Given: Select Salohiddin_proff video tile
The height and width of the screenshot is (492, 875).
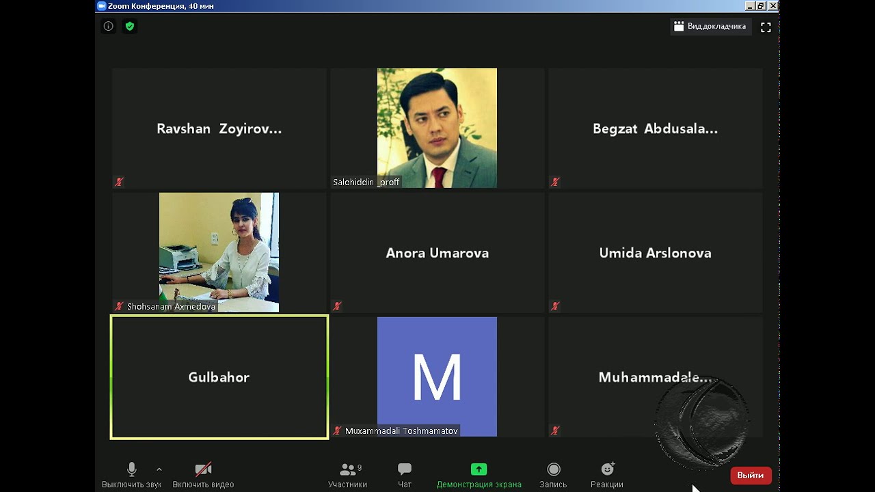Looking at the screenshot, I should pyautogui.click(x=437, y=128).
